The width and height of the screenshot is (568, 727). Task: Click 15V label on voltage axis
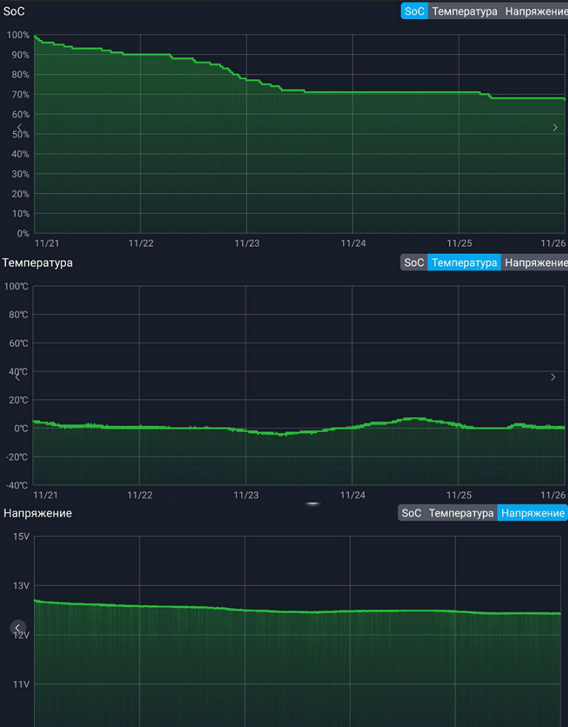[21, 536]
